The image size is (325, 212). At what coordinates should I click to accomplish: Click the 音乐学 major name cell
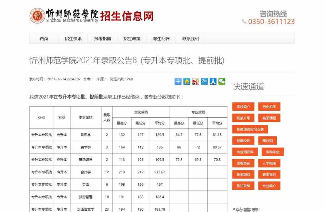(x=86, y=135)
